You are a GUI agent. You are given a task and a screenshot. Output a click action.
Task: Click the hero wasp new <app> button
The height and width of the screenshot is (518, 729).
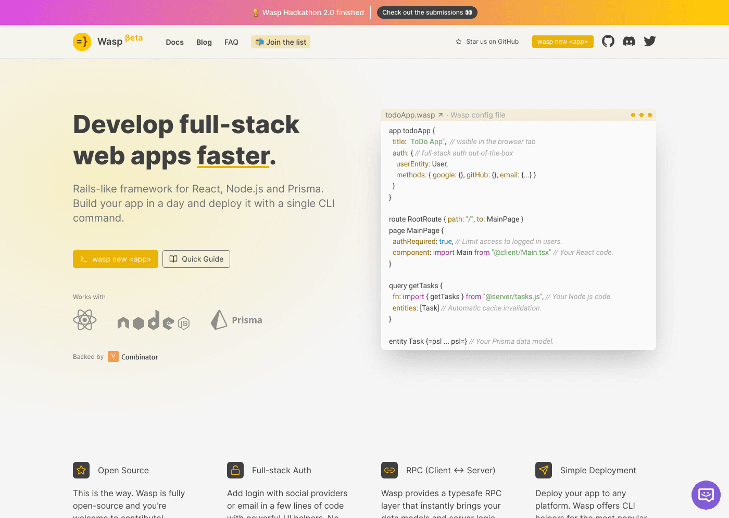coord(116,259)
